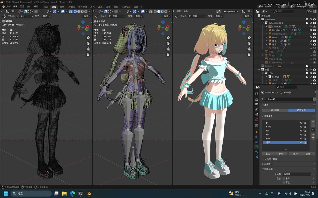Click the 移除 button
This screenshot has width=318, height=198.
[x=281, y=154]
